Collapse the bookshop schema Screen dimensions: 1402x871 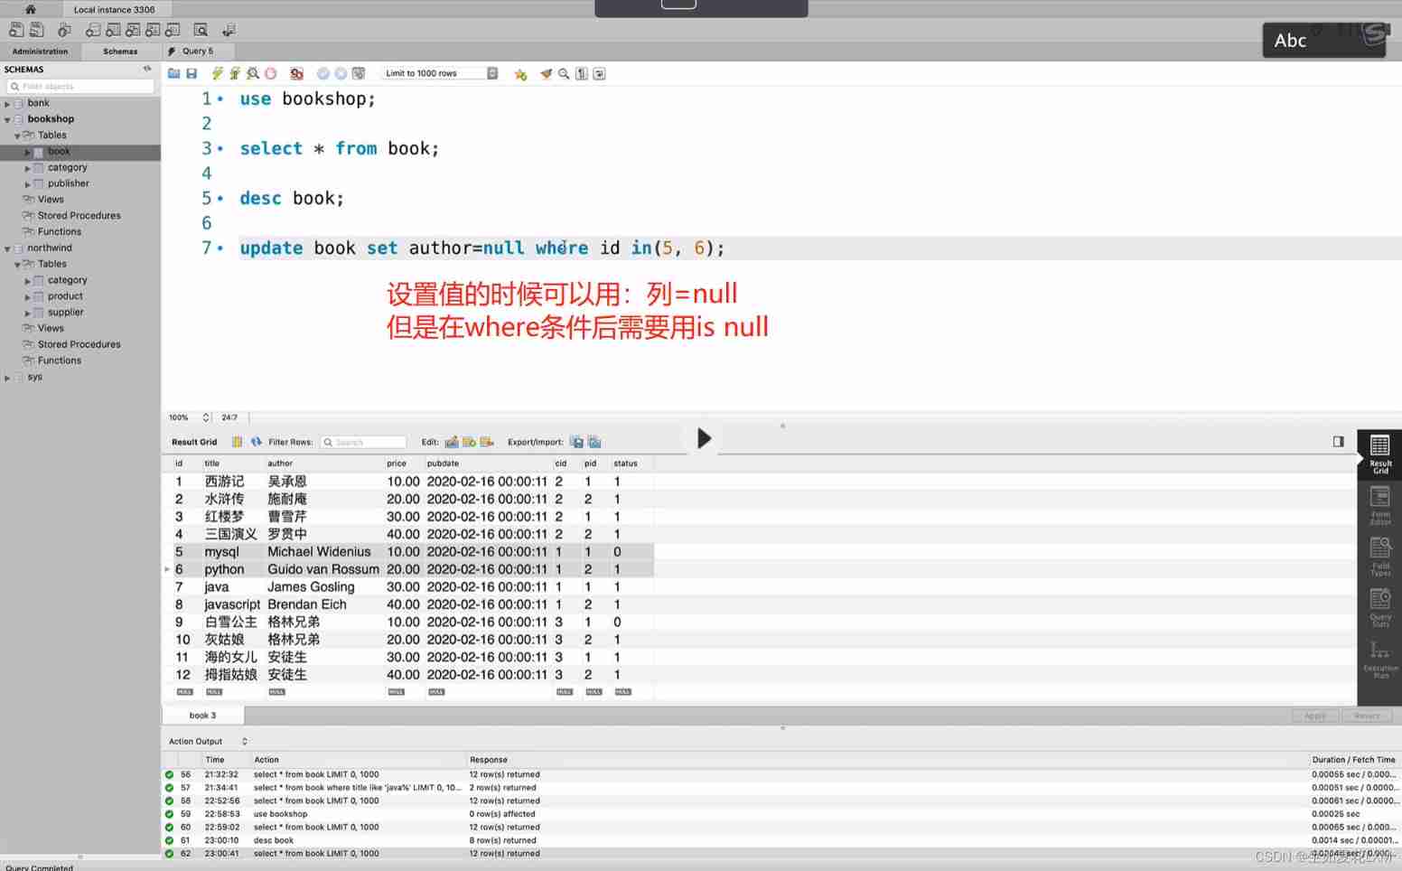pyautogui.click(x=7, y=120)
